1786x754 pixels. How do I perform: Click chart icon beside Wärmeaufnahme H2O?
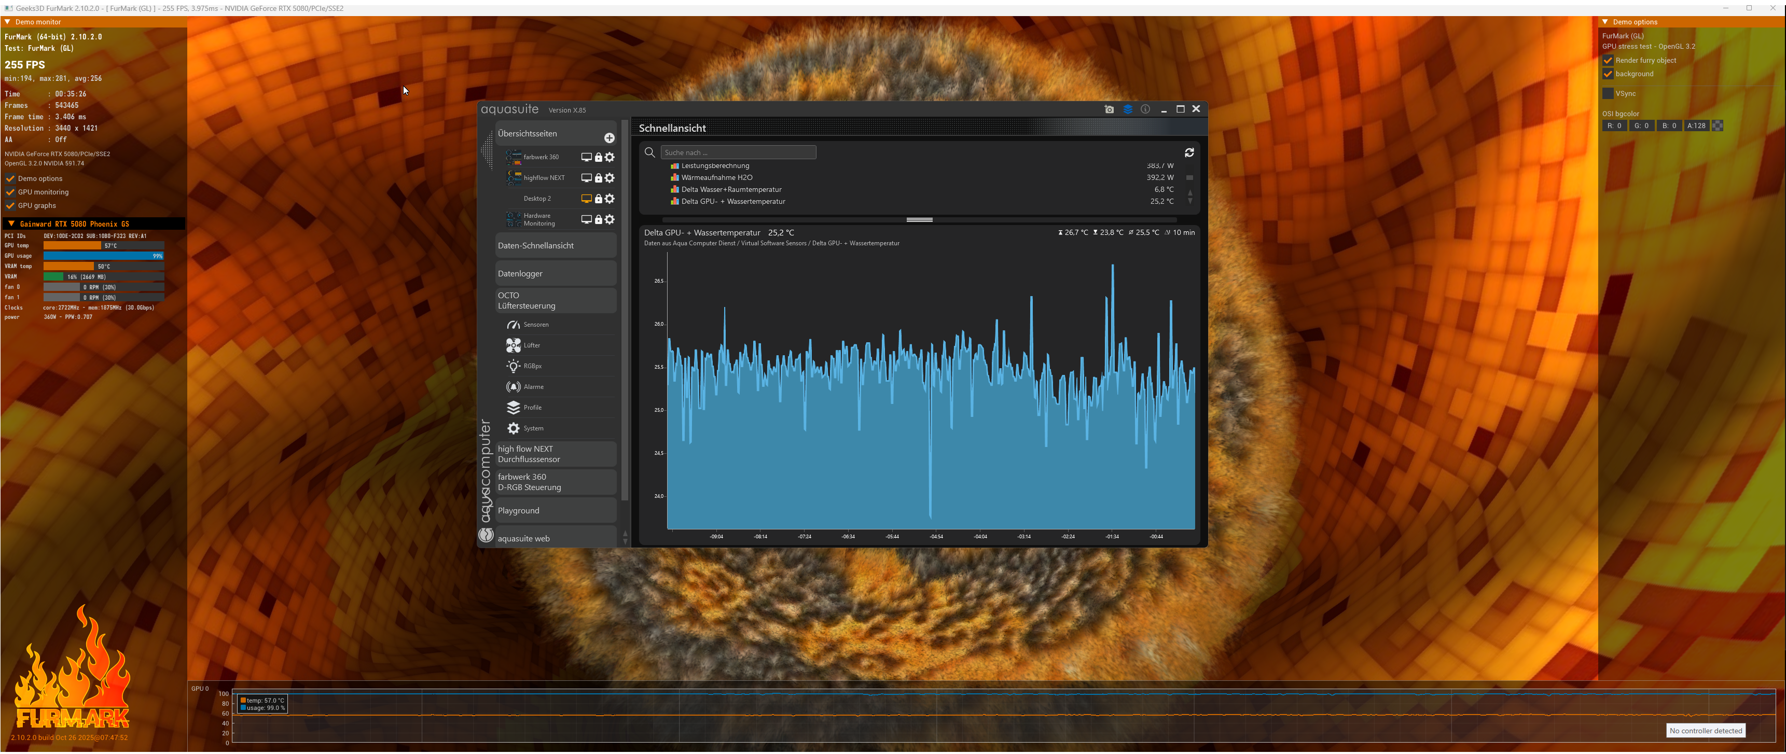pyautogui.click(x=674, y=178)
